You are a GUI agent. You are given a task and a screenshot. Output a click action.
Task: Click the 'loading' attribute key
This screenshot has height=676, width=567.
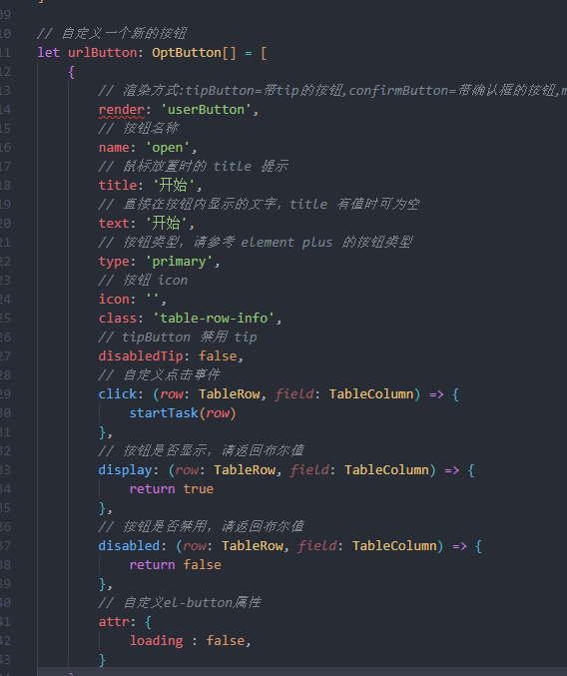tap(157, 641)
